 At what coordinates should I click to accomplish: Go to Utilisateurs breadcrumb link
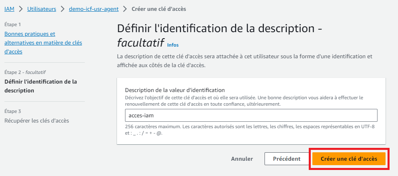pyautogui.click(x=42, y=9)
